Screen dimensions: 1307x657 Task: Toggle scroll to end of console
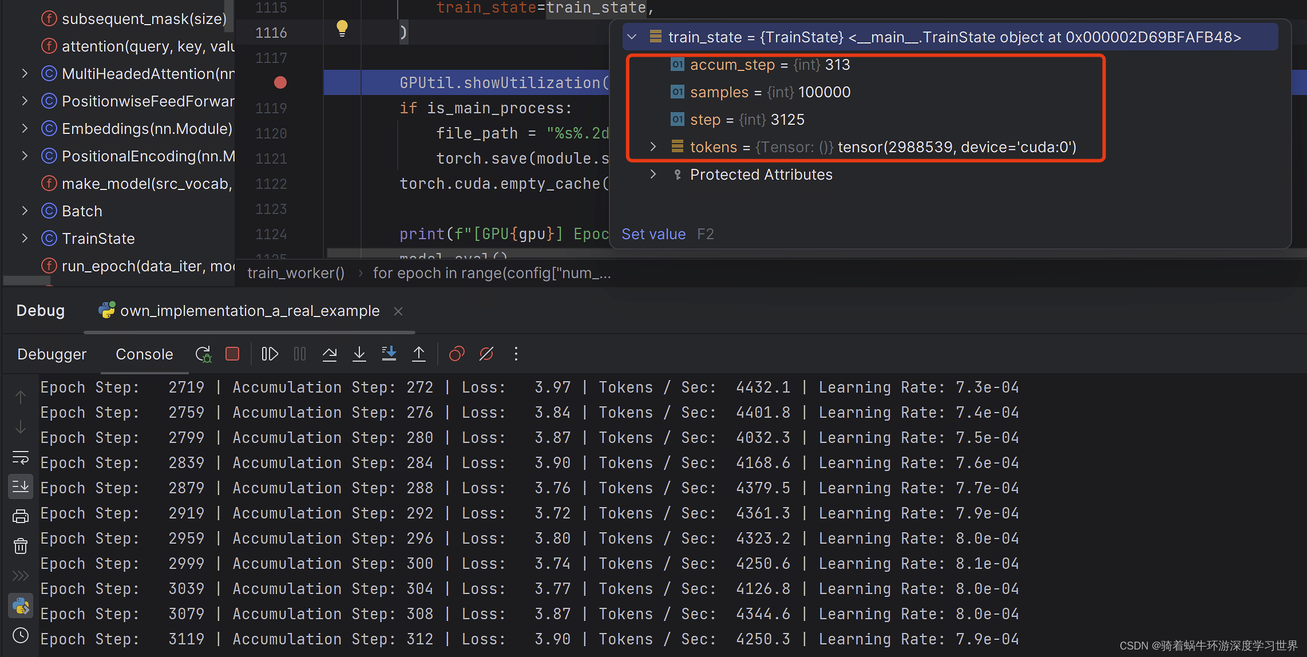(x=21, y=486)
